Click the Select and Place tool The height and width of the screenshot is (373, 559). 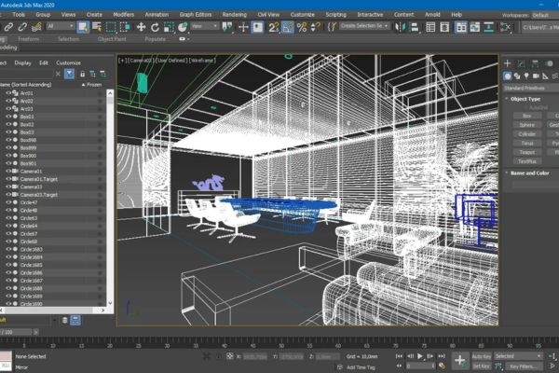click(183, 27)
